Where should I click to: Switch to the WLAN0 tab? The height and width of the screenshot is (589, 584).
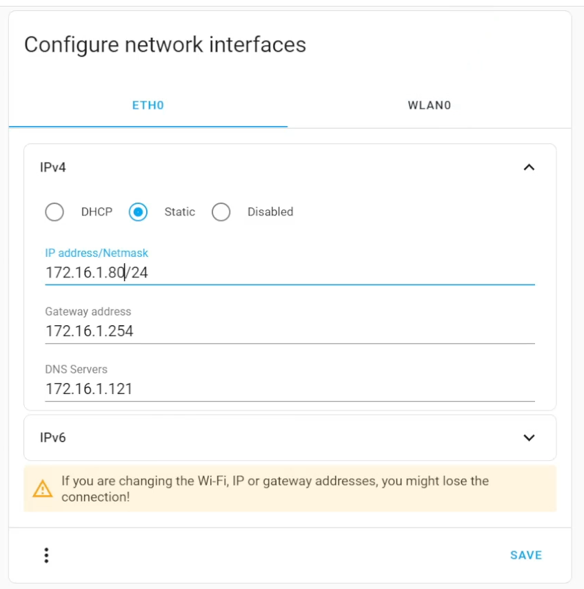pyautogui.click(x=429, y=106)
